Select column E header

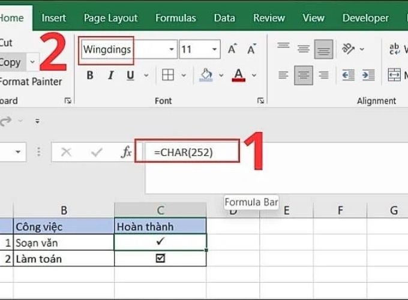[x=286, y=210]
